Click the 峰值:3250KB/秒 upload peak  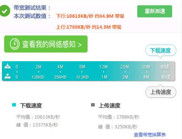pos(118,127)
